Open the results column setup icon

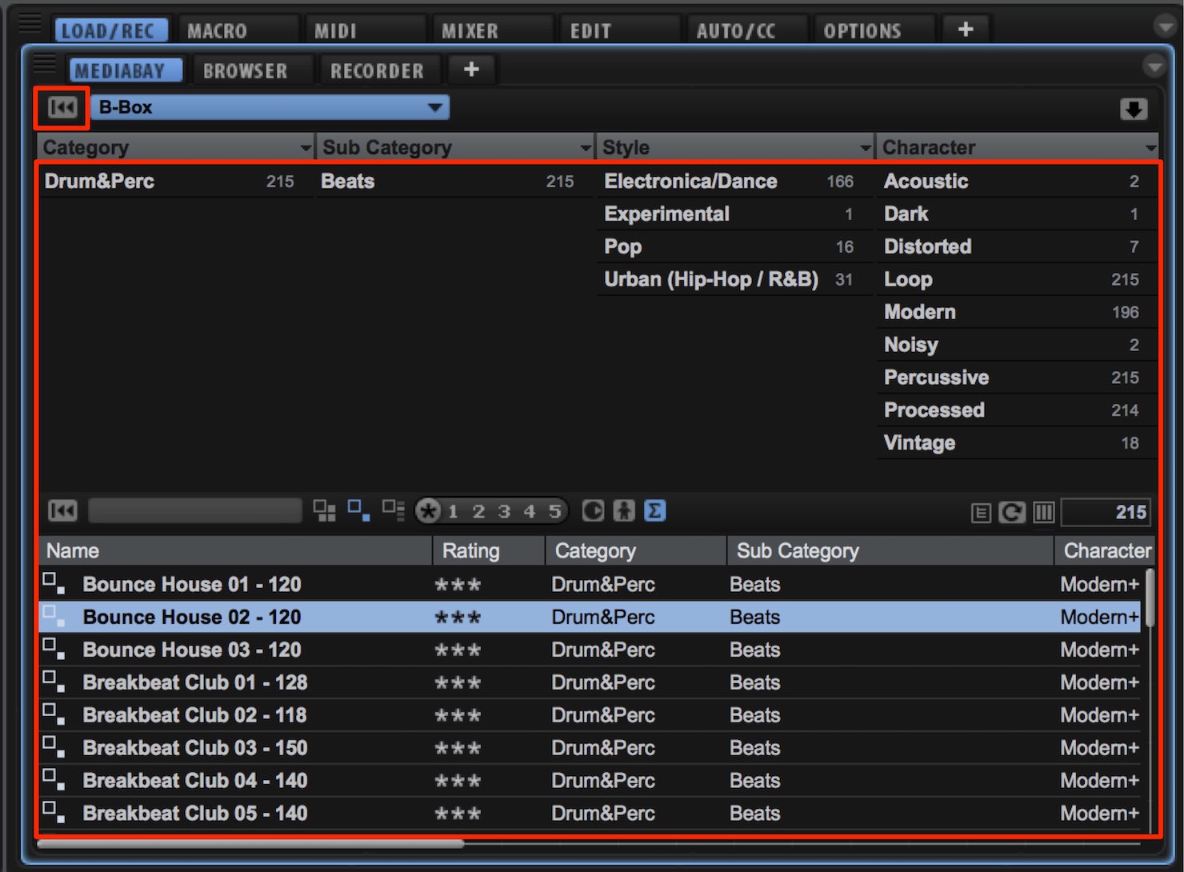(1044, 512)
